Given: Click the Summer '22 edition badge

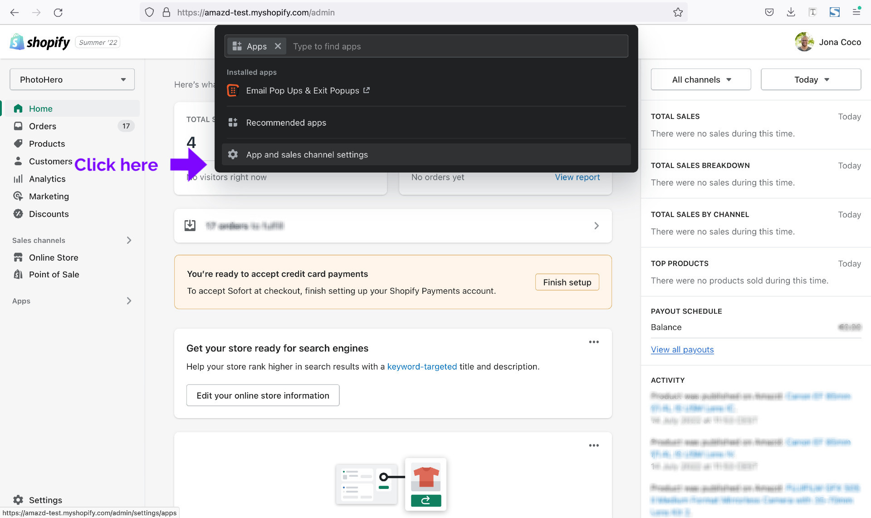Looking at the screenshot, I should pyautogui.click(x=98, y=42).
